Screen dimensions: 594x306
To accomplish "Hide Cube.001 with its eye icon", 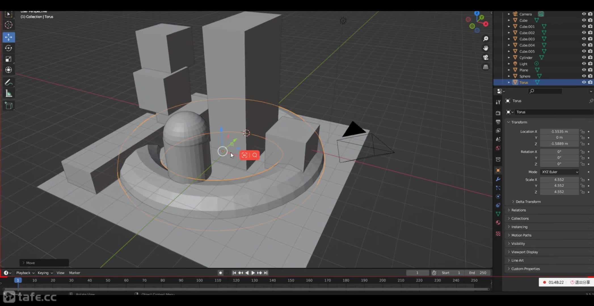I will tap(584, 26).
